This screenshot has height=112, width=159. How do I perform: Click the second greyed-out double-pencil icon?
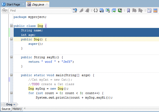coord(87,10)
